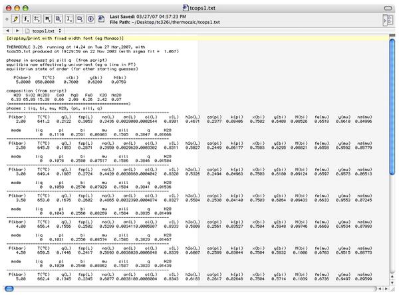Viewport: 399px width, 295px height.
Task: Go to previous document with left arrow
Action: point(7,31)
